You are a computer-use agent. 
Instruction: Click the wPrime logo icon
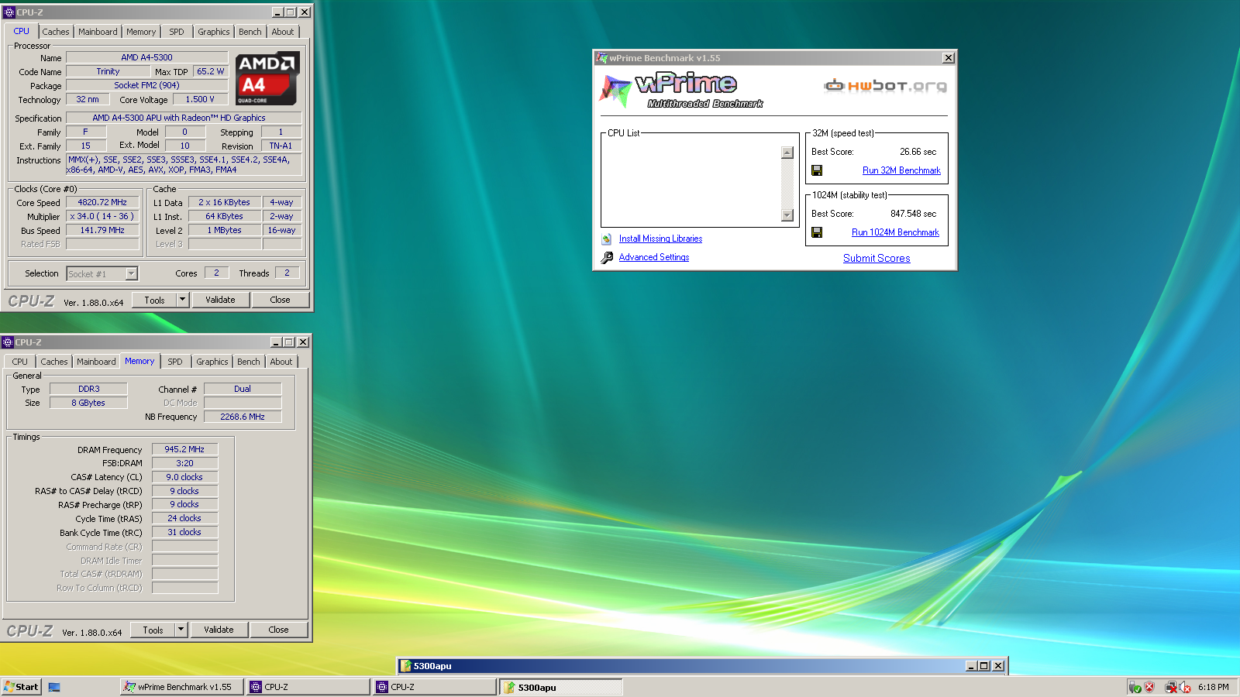(x=615, y=91)
